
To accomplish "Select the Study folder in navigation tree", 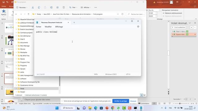I will (37, 88).
